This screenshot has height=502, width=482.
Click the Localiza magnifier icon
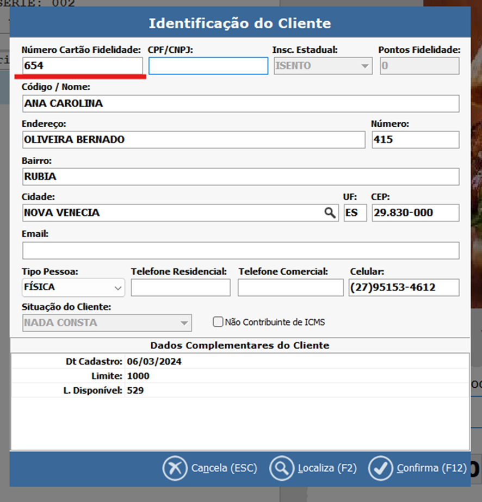tap(281, 468)
